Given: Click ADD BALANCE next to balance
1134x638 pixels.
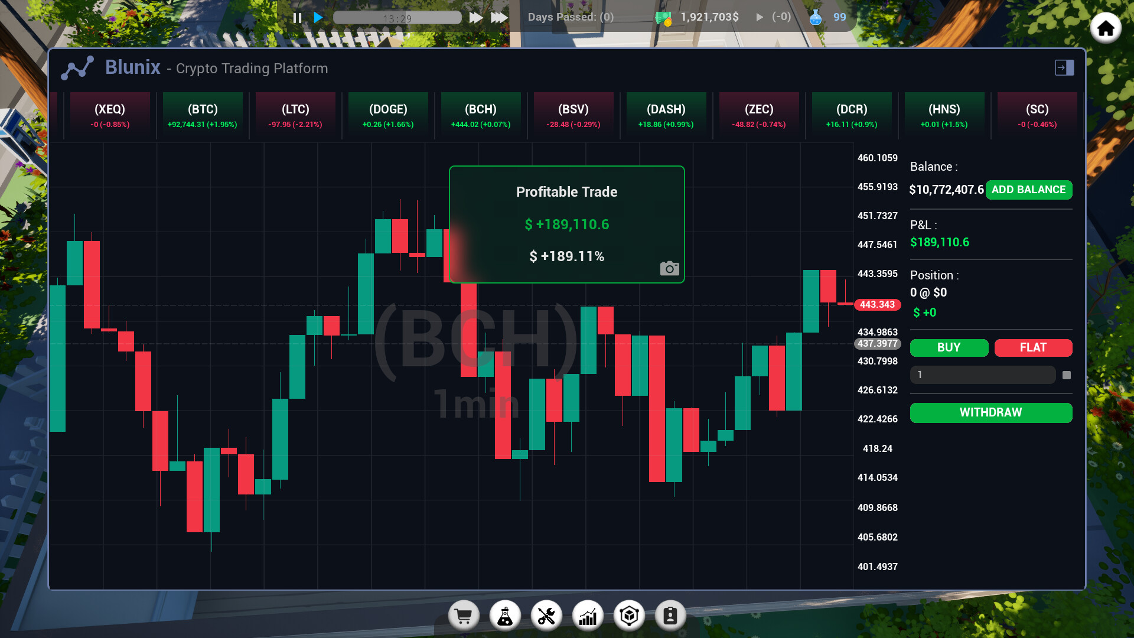Looking at the screenshot, I should click(1029, 190).
